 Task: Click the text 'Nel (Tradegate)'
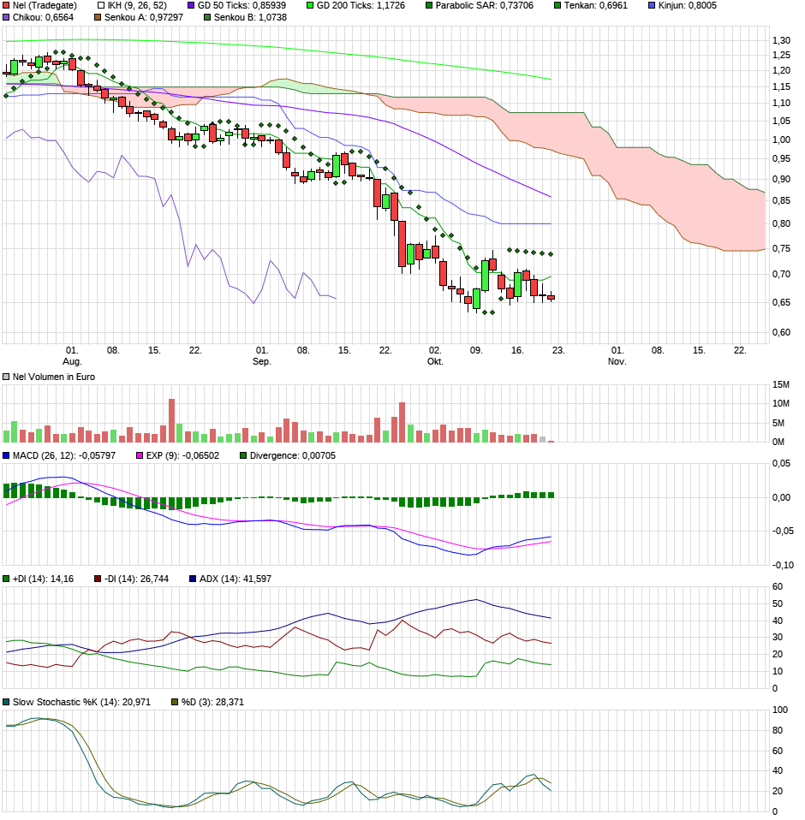[45, 6]
